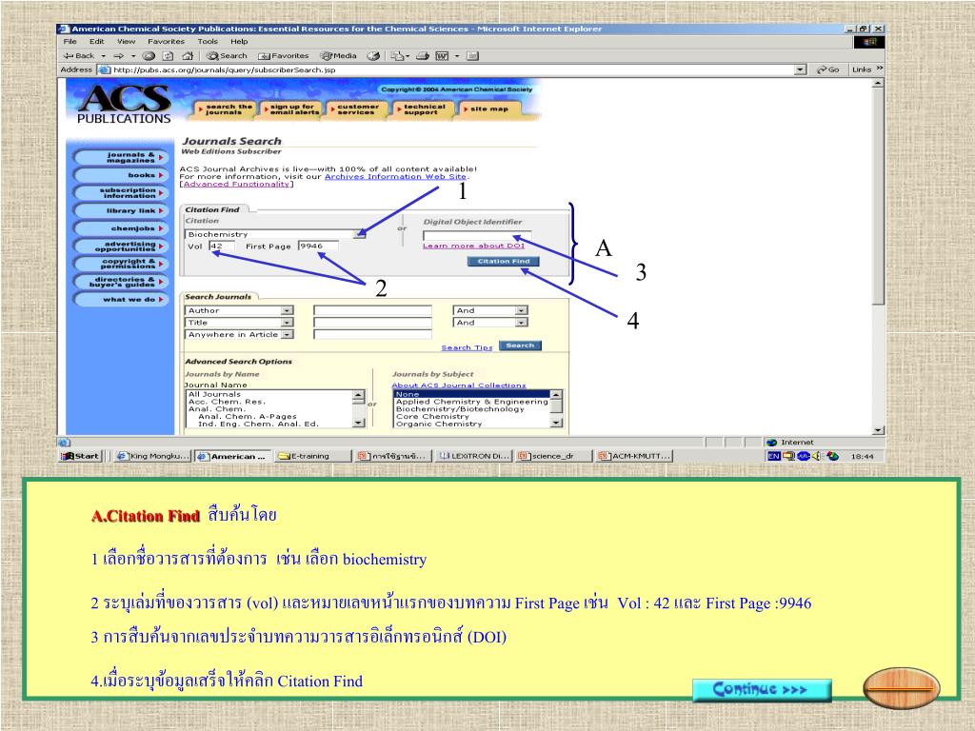Viewport: 975px width, 731px height.
Task: Switch to E-training taskbar item
Action: coord(312,456)
